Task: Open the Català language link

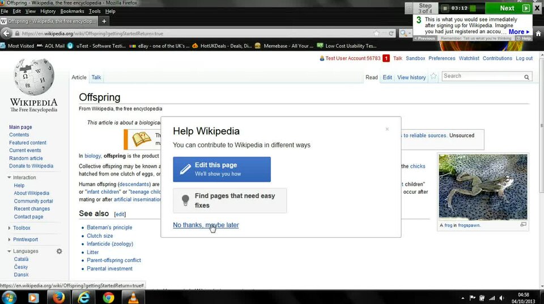Action: point(21,259)
